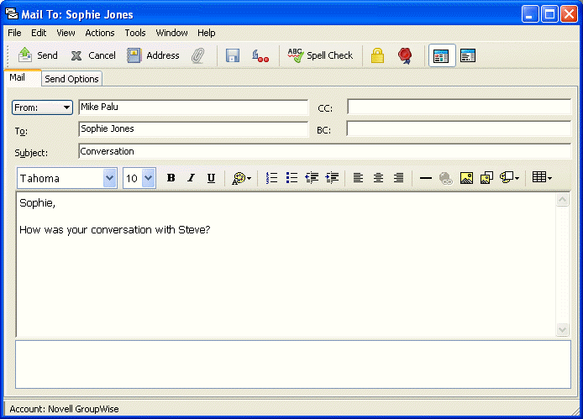Open the Actions menu

(x=100, y=33)
